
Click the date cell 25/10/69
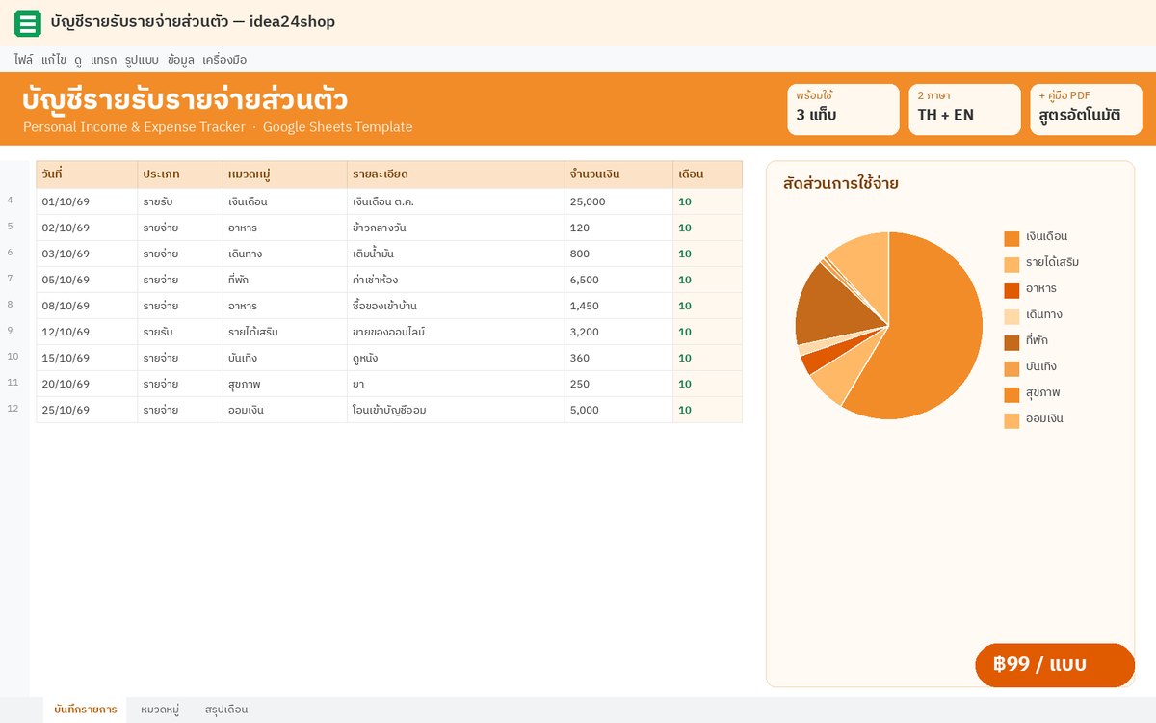[x=87, y=410]
